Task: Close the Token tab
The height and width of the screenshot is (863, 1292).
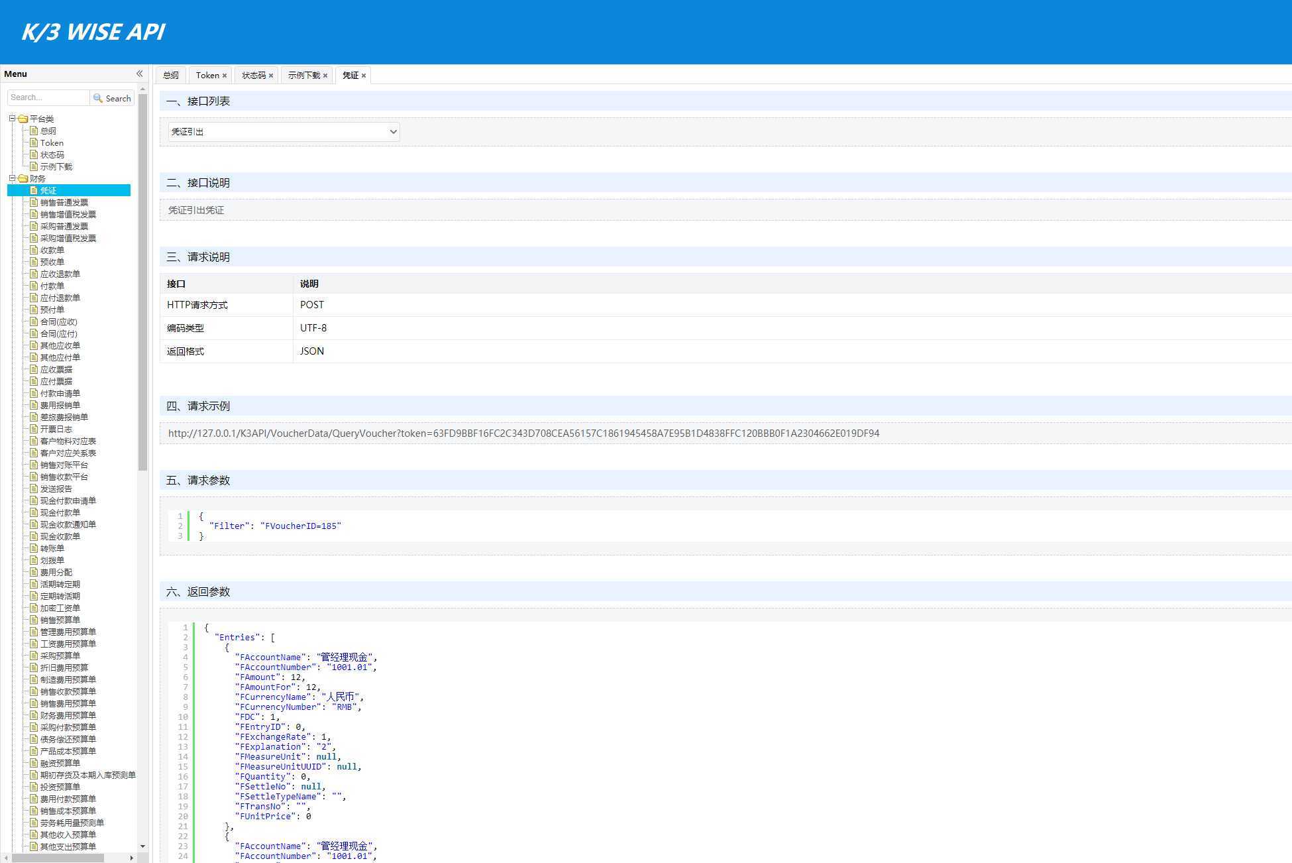Action: coord(225,76)
